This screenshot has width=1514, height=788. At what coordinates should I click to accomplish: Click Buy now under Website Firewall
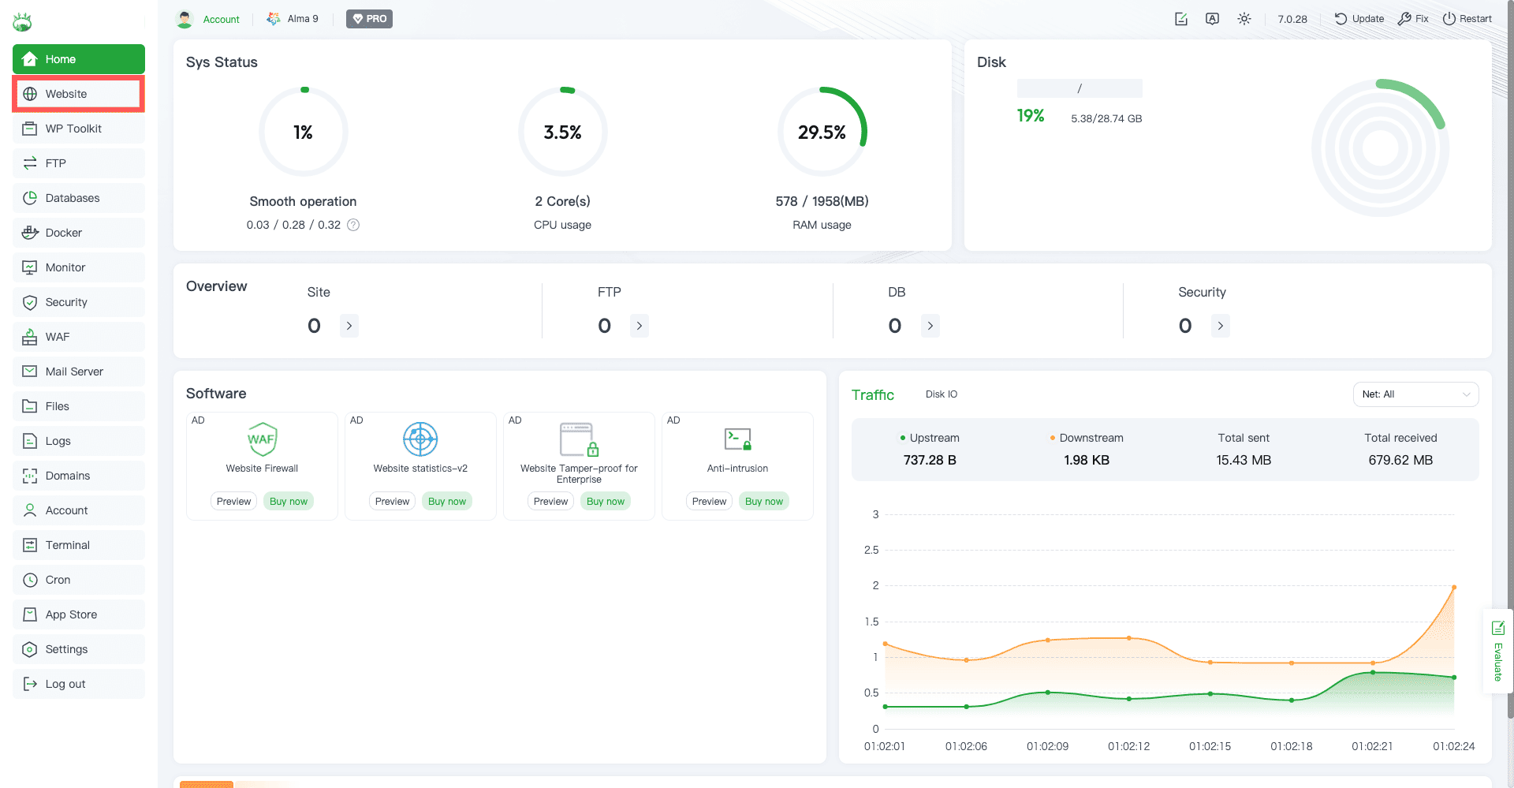click(x=289, y=502)
